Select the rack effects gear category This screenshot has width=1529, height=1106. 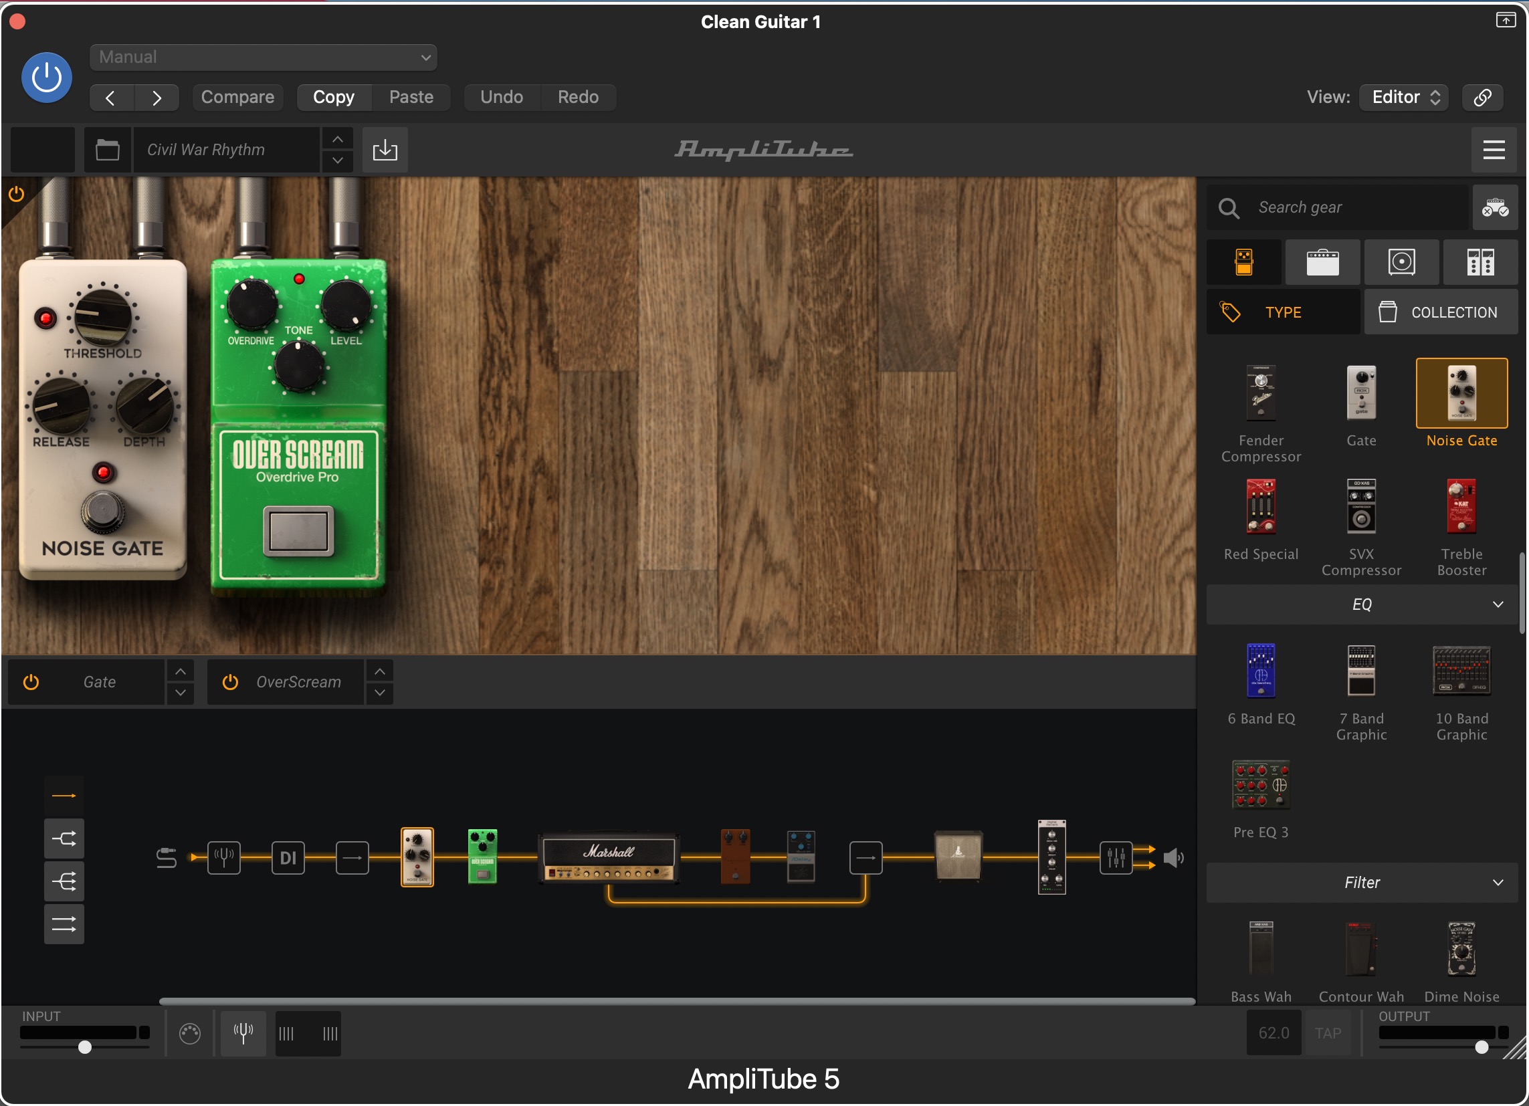tap(1480, 262)
